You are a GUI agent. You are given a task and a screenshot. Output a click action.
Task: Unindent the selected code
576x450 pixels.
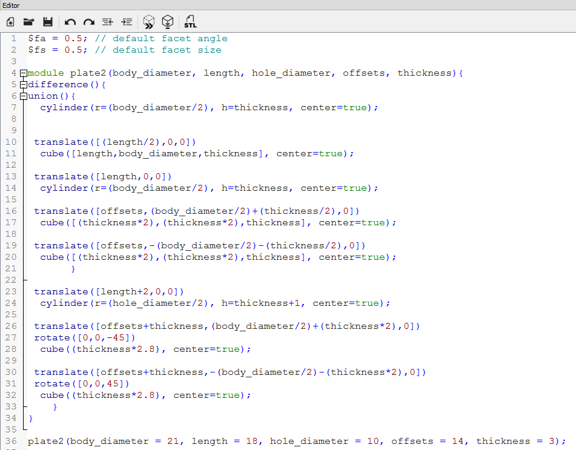(108, 22)
